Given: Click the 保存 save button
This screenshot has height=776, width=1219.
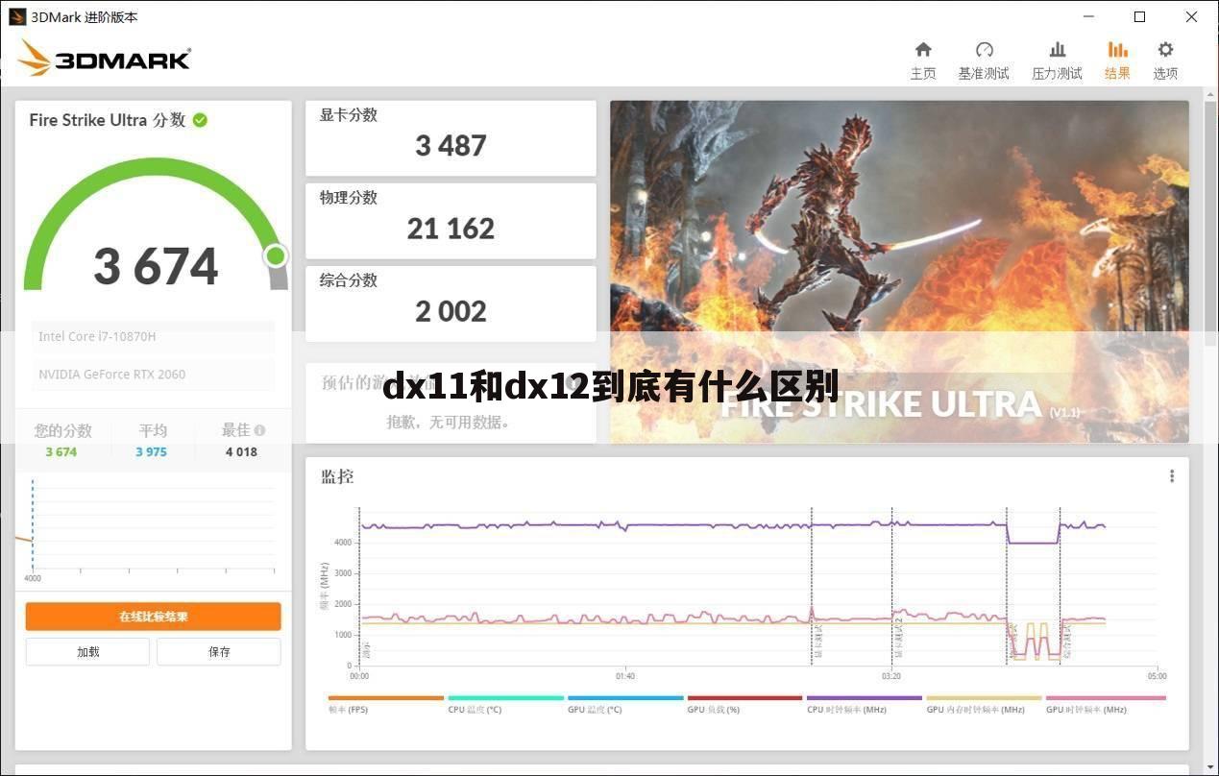Looking at the screenshot, I should [219, 651].
